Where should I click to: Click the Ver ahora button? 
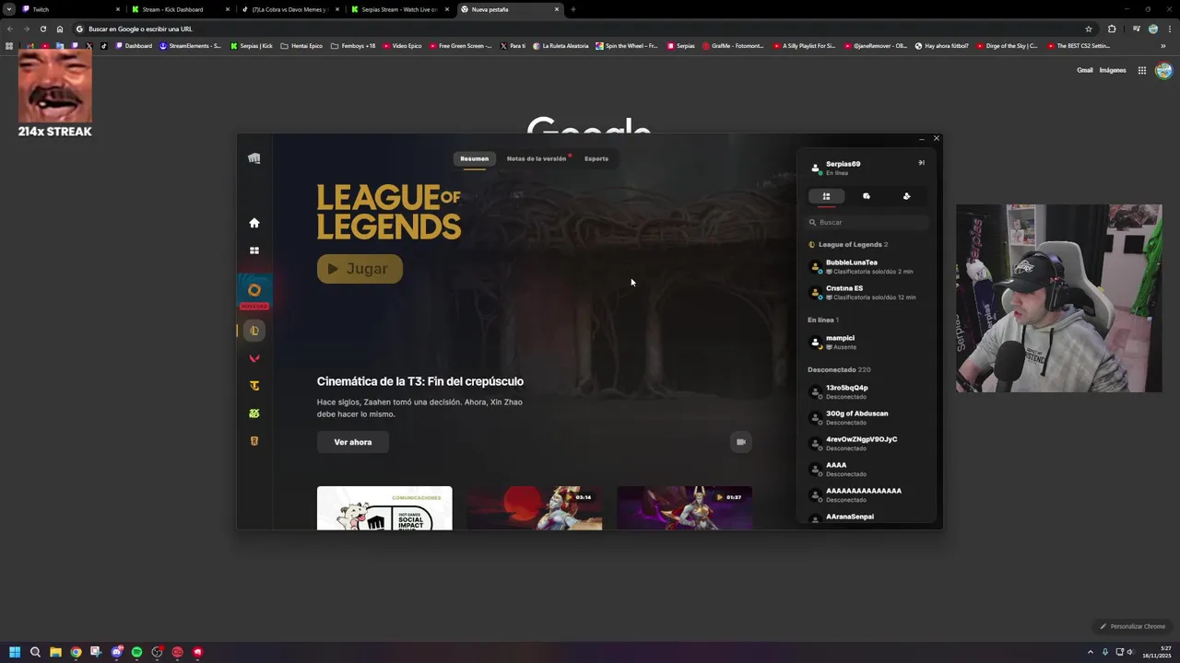point(353,442)
